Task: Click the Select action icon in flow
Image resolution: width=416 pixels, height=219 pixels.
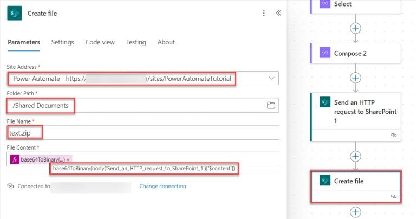Action: tap(325, 4)
